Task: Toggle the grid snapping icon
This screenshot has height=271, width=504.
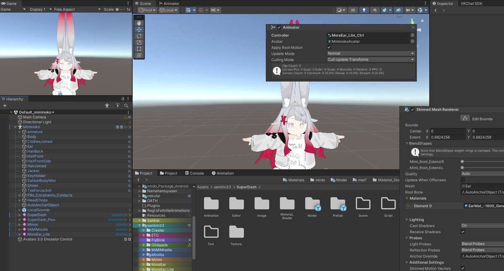Action: pos(188,10)
